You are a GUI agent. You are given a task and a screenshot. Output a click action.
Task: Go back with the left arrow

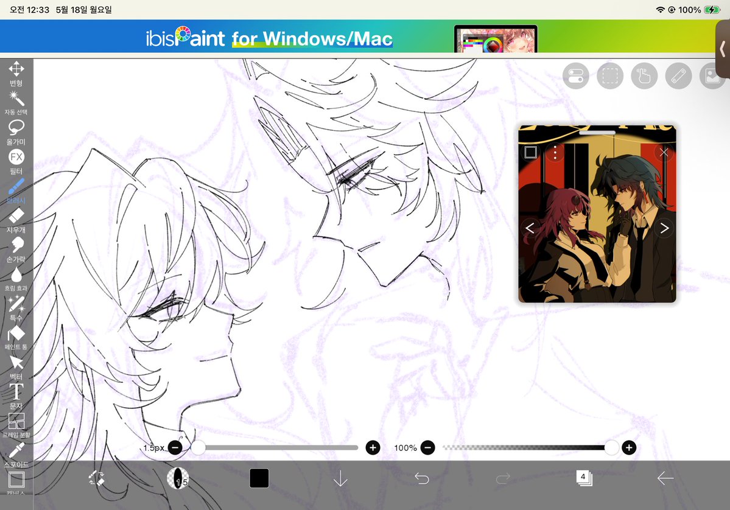coord(665,478)
